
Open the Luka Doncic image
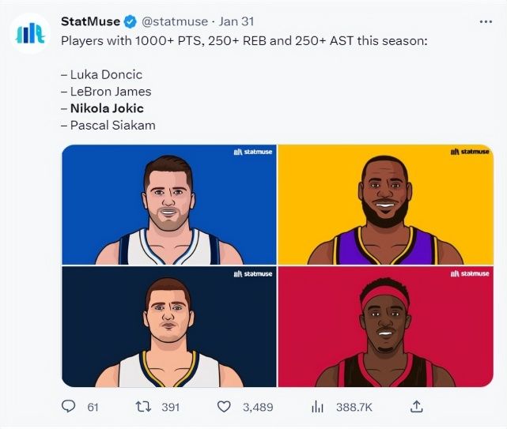[x=169, y=205]
